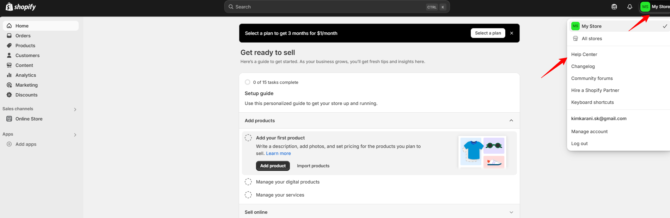Open Orders from the sidebar
The height and width of the screenshot is (218, 670).
[x=23, y=36]
